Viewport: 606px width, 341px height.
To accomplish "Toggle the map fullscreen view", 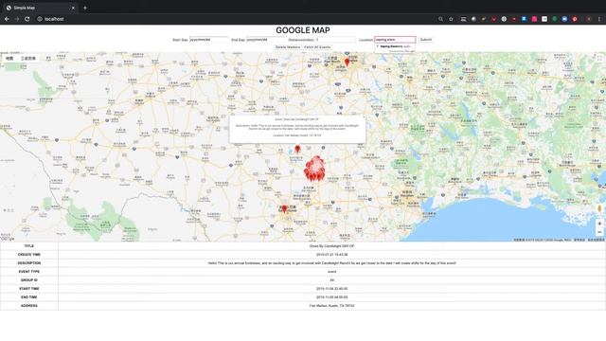I will 599,58.
